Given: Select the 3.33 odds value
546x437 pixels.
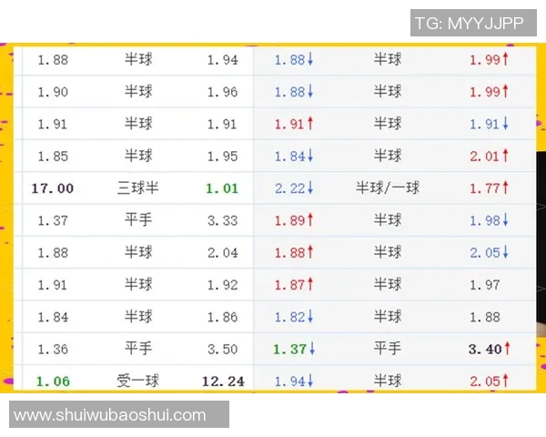Looking at the screenshot, I should tap(223, 220).
